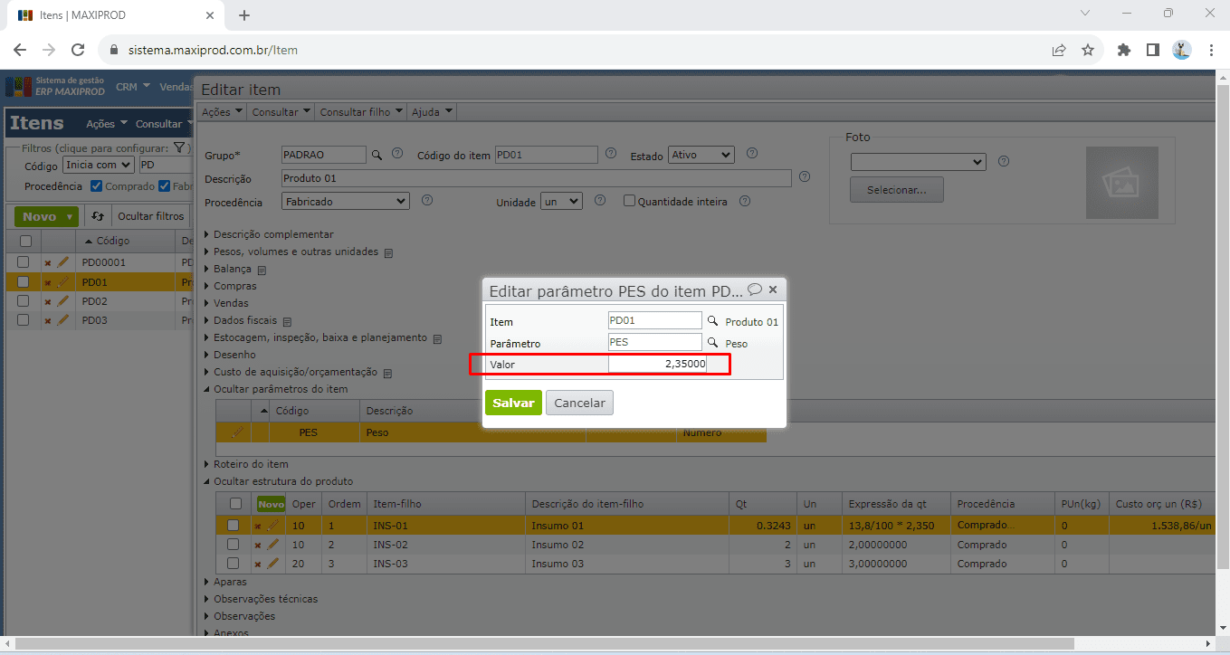Click the Novo button in product structure

[x=271, y=504]
